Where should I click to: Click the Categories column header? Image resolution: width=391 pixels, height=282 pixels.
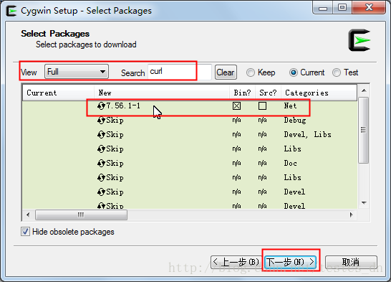pyautogui.click(x=319, y=93)
